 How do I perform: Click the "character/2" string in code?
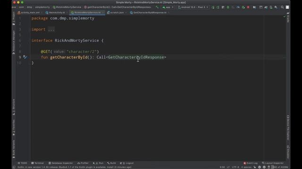click(82, 52)
